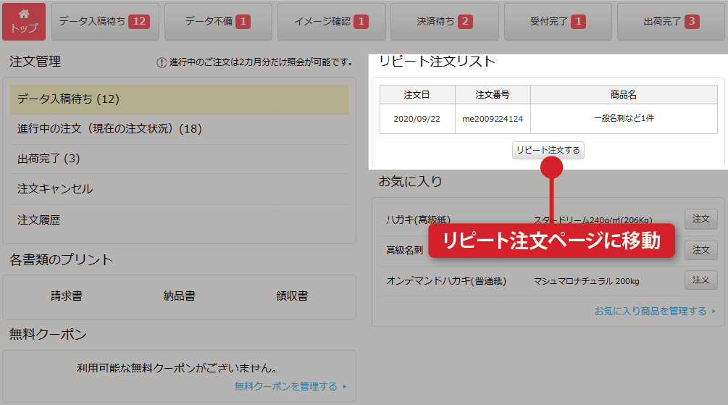Viewport: 728px width, 405px height.
Task: Open 無料クーポンを管理する link
Action: pyautogui.click(x=290, y=386)
